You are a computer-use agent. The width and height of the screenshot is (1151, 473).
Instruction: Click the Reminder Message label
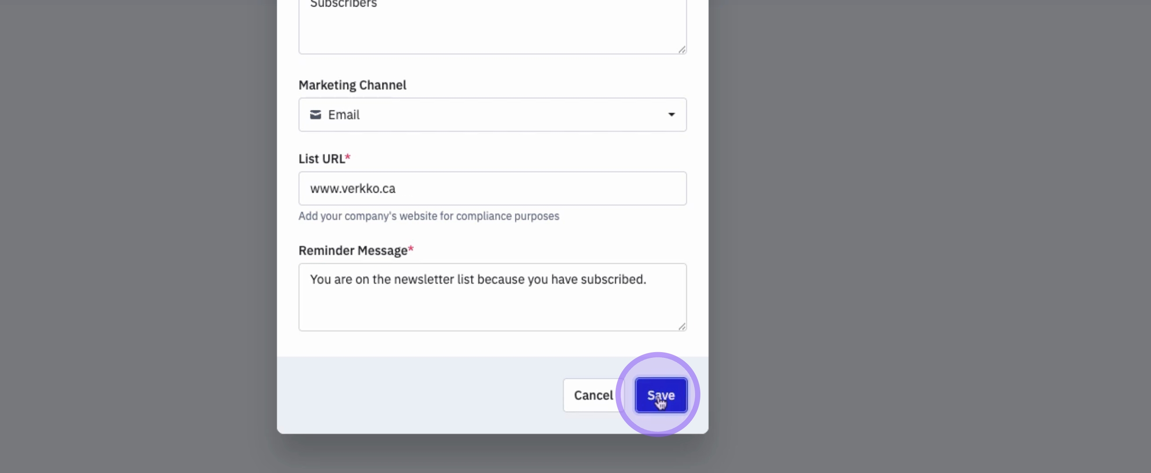353,251
